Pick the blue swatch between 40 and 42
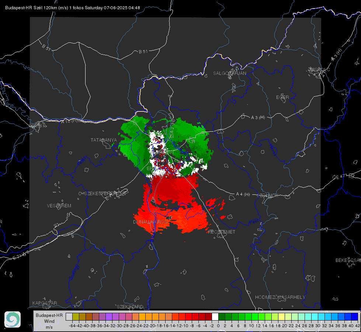The image size is (361, 332). point(355,317)
